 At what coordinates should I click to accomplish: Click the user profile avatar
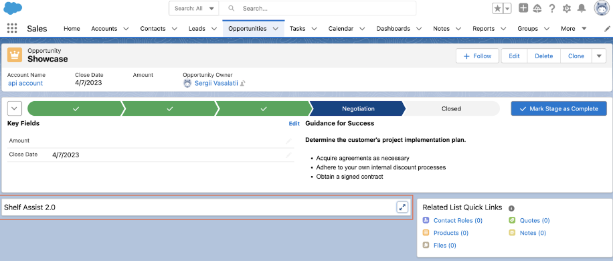click(602, 8)
